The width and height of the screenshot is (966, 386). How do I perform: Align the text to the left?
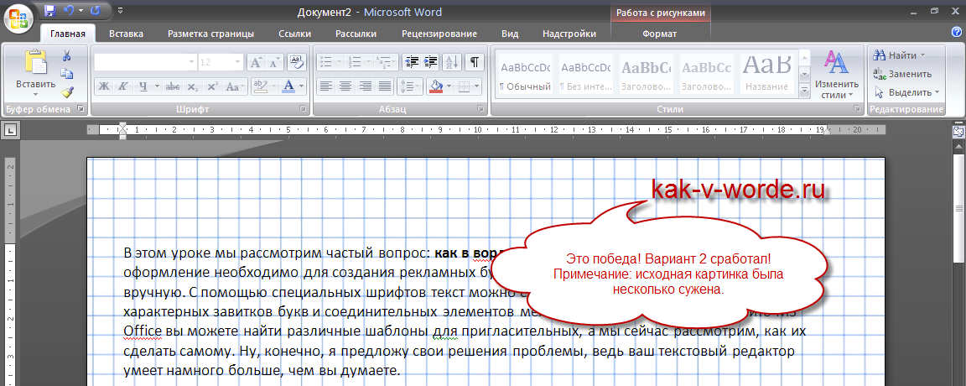click(326, 86)
